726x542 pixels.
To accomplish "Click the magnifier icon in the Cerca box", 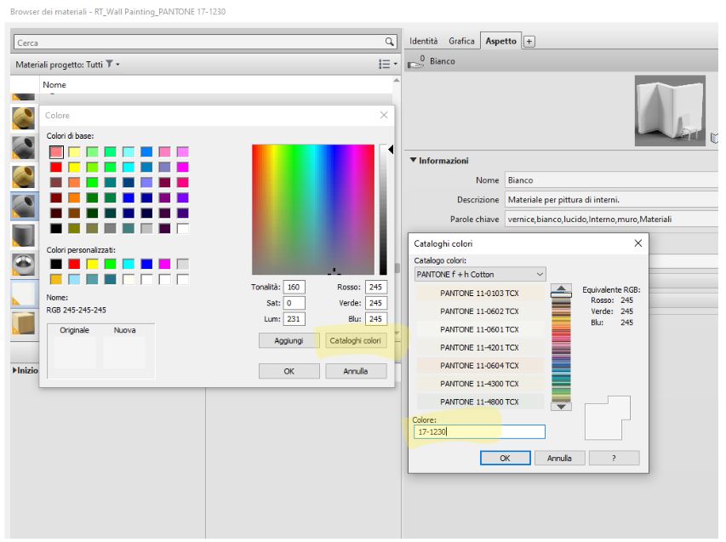I will pos(390,43).
